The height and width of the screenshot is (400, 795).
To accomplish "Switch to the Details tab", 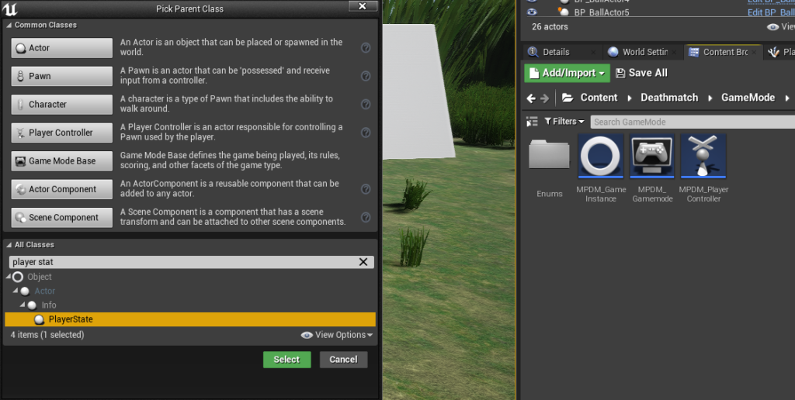I will pyautogui.click(x=556, y=52).
